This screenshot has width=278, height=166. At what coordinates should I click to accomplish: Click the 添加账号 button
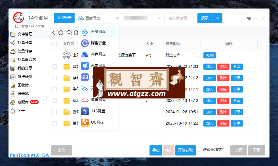click(x=64, y=18)
